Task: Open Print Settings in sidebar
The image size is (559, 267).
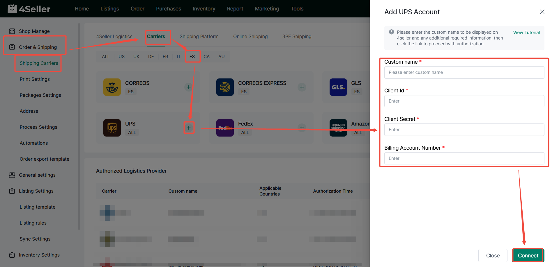Action: tap(35, 79)
